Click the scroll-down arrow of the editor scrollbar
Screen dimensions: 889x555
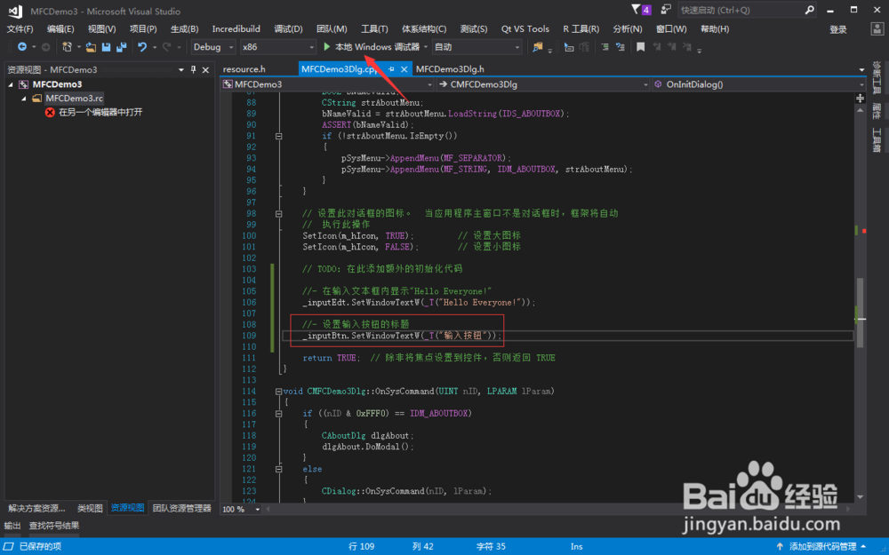[x=860, y=496]
